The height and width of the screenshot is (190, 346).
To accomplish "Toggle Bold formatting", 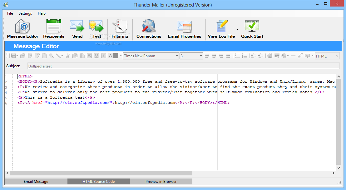I will coord(89,56).
